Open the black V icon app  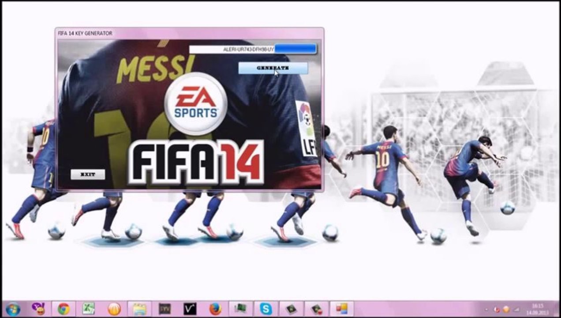(190, 309)
